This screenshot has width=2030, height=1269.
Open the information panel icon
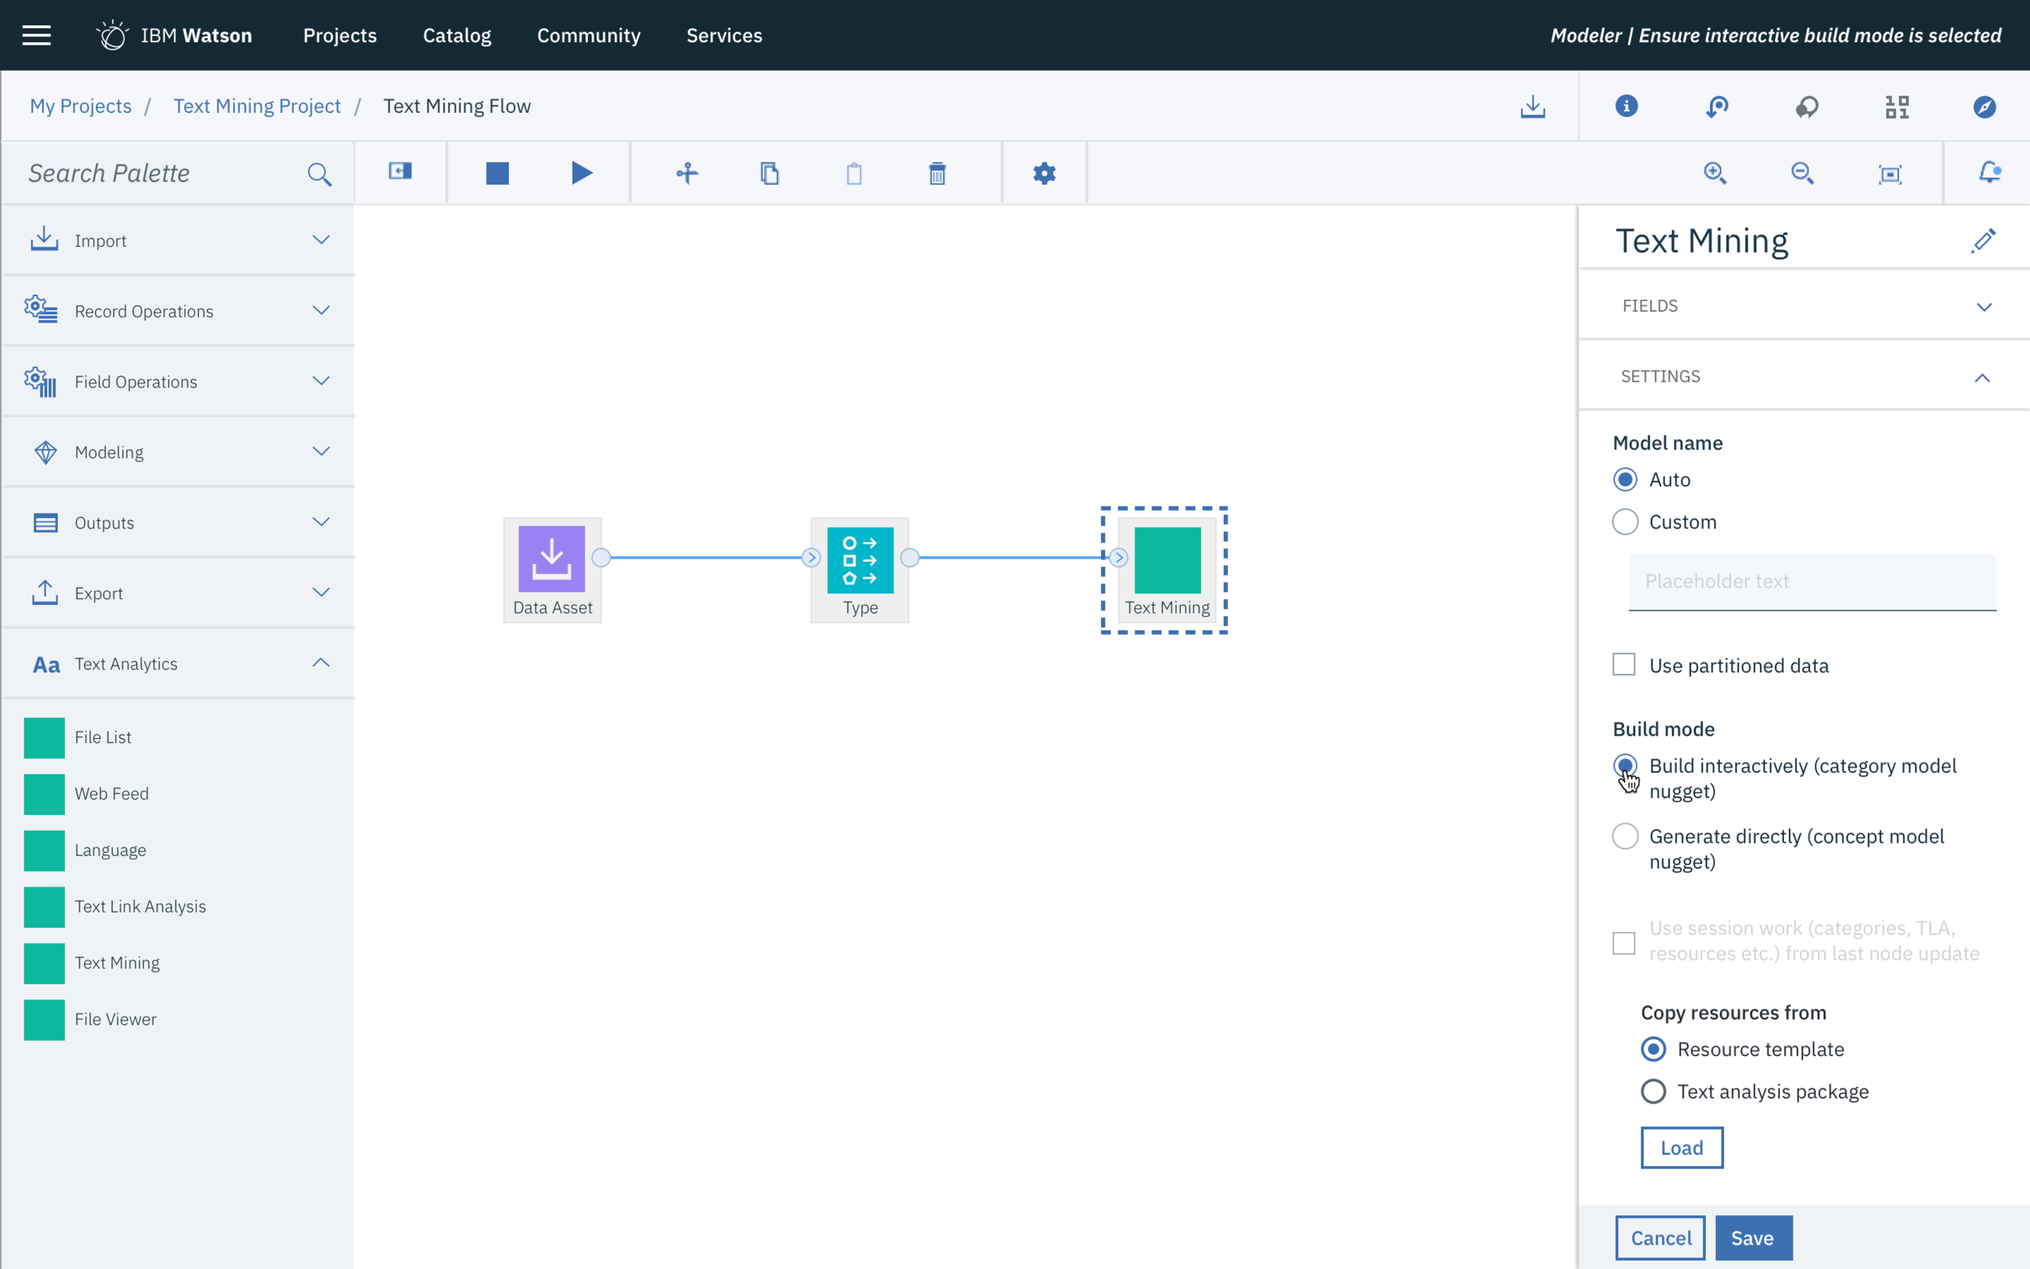point(1626,106)
